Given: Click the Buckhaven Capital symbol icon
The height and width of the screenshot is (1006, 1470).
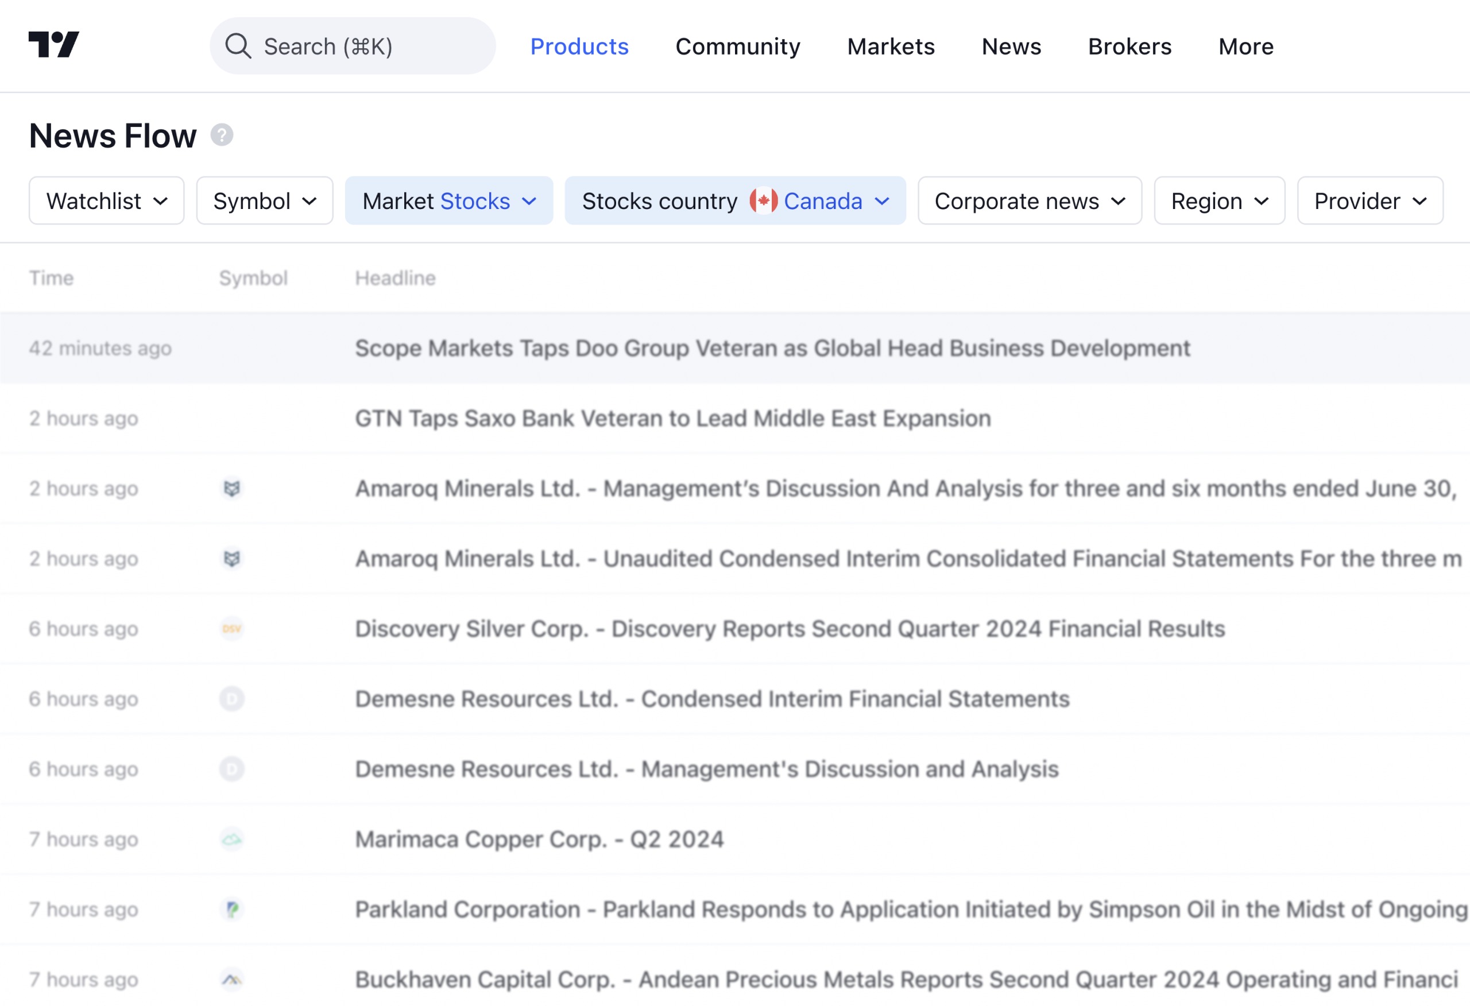Looking at the screenshot, I should coord(232,980).
